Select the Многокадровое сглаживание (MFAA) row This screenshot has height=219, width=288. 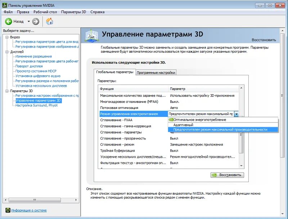[x=169, y=102]
